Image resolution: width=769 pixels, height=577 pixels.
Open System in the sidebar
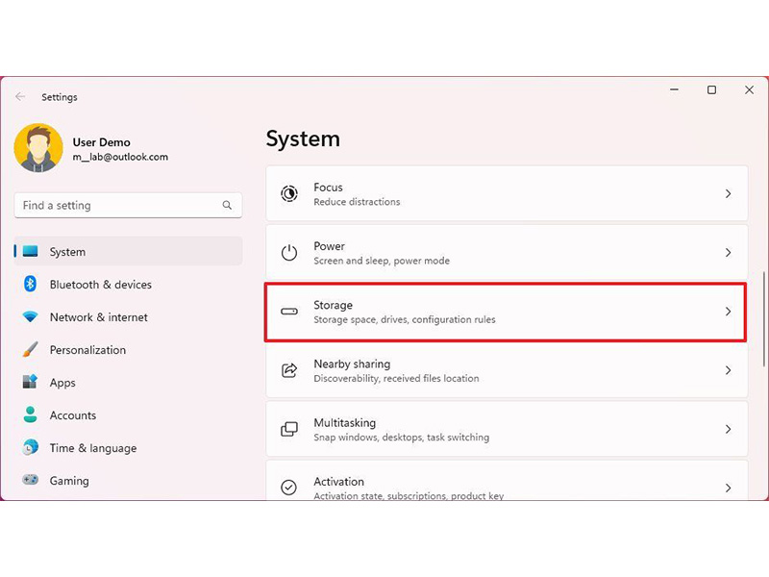point(128,251)
